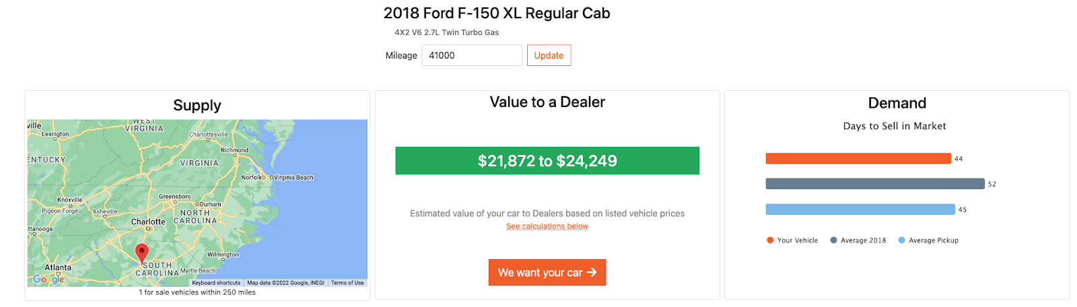Viewport: 1077px width, 307px height.
Task: Click the green $21,872 to $24,249 banner
Action: pos(547,161)
